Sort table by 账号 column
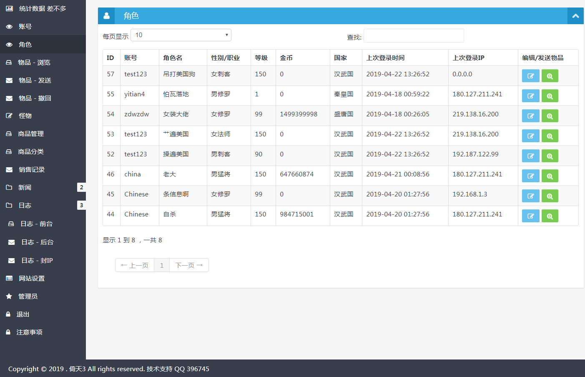 (140, 58)
